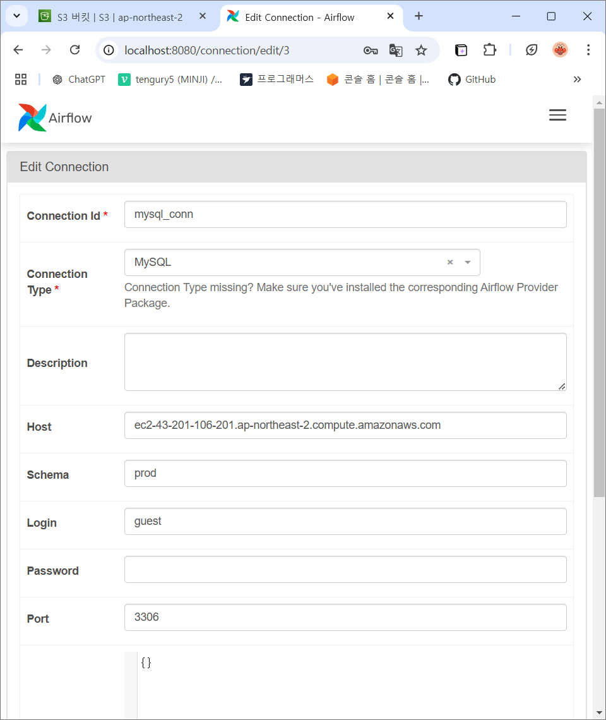Image resolution: width=606 pixels, height=720 pixels.
Task: Open the 콘솔 홈 AWS bookmark
Action: coord(378,80)
